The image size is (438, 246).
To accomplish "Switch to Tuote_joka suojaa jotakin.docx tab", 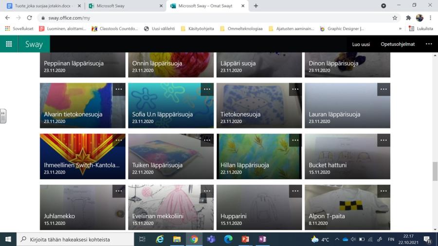I will [x=43, y=6].
